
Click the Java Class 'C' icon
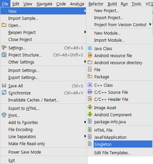coord(90,48)
